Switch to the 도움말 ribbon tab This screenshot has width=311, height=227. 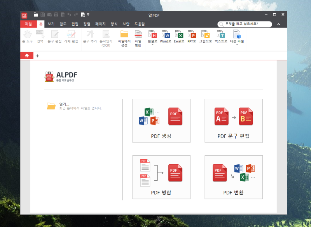pos(140,24)
